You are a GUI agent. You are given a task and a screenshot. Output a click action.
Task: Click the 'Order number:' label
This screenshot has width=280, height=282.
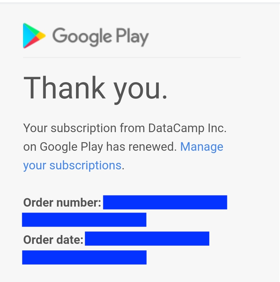62,203
